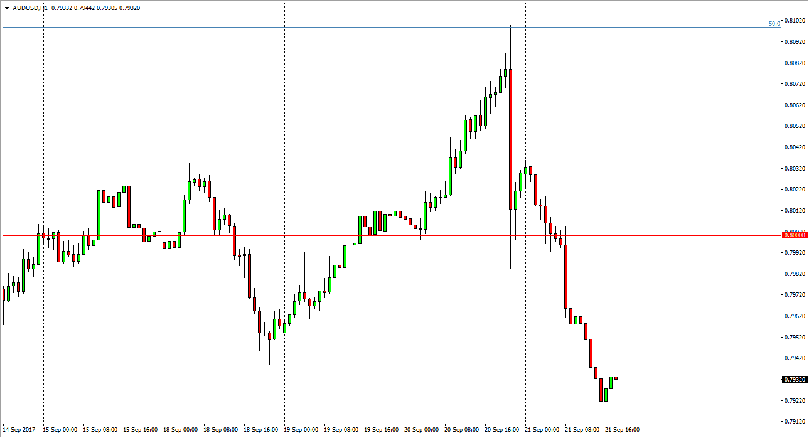Click the 0.79520 label on price axis
This screenshot has height=438, width=809.
795,337
